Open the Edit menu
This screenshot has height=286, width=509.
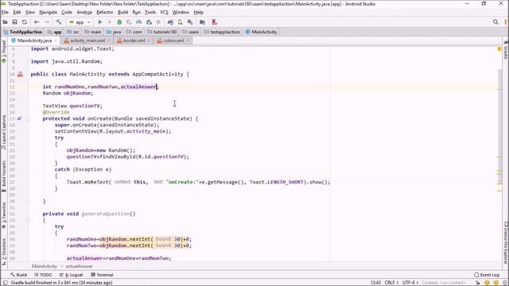pyautogui.click(x=17, y=13)
